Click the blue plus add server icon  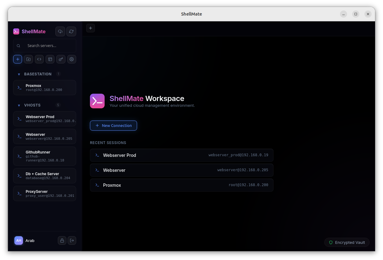tap(17, 59)
